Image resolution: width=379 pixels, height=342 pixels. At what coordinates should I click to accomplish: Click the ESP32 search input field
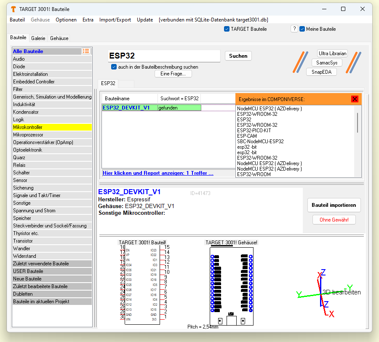pyautogui.click(x=164, y=56)
